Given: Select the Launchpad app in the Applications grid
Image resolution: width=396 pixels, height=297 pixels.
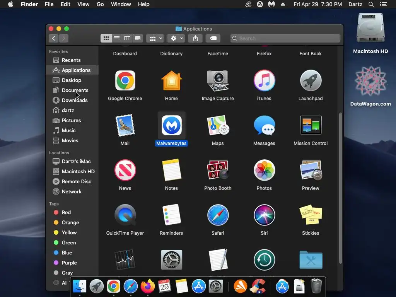Looking at the screenshot, I should 311,81.
